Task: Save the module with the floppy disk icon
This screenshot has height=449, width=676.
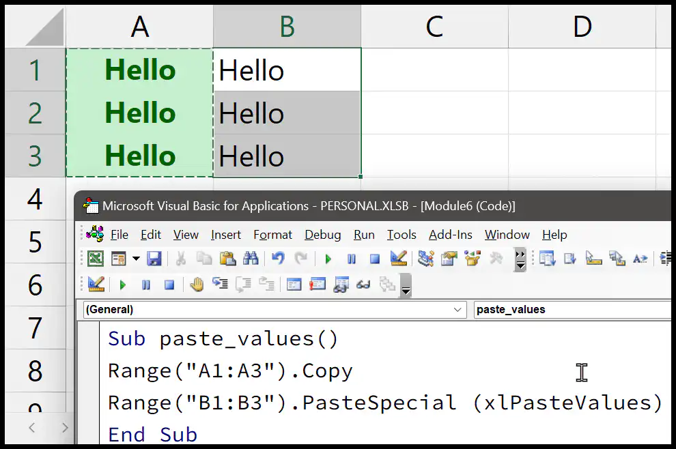Action: (154, 259)
